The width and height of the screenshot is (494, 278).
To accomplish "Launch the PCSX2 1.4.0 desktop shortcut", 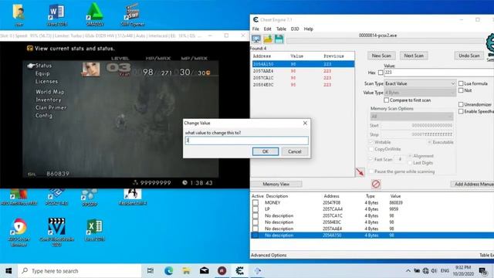I will click(56, 198).
